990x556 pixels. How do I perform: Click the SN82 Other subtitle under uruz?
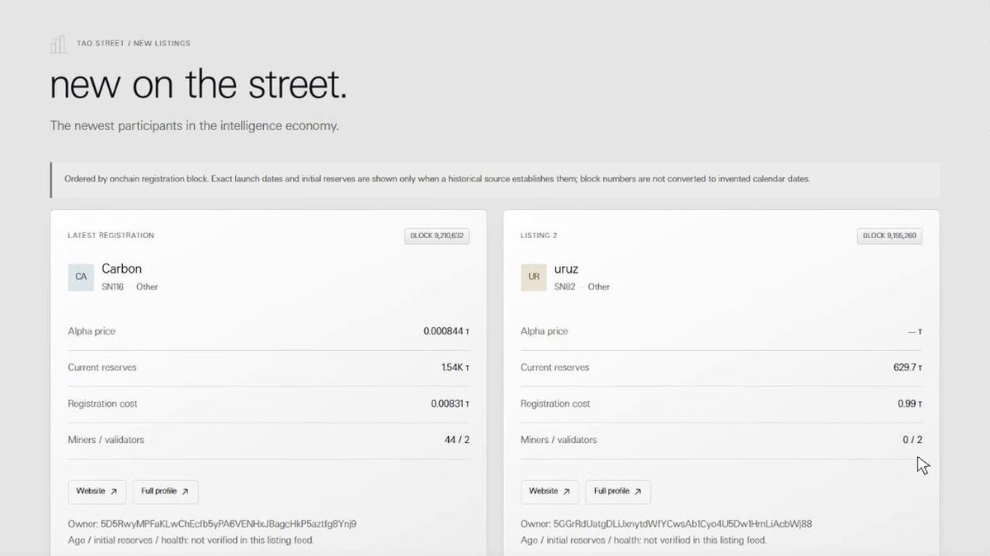582,287
